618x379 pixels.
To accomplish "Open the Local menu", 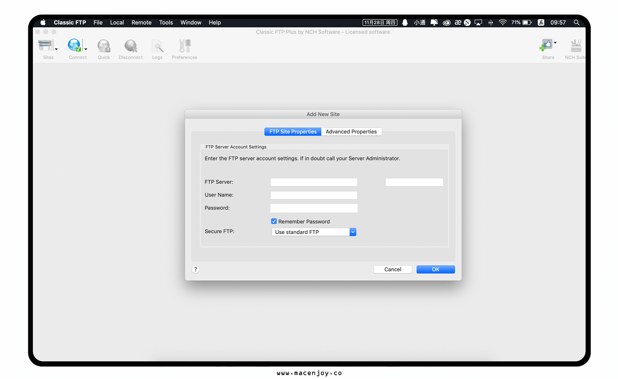I will click(117, 23).
